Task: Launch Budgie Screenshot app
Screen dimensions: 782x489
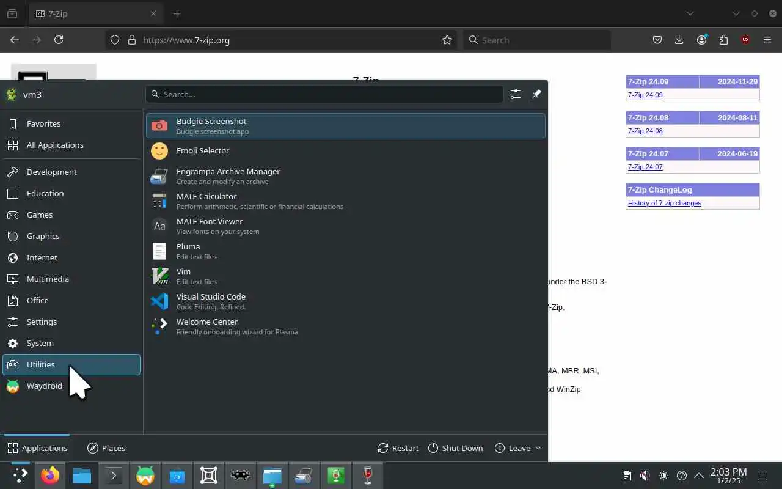Action: [345, 125]
